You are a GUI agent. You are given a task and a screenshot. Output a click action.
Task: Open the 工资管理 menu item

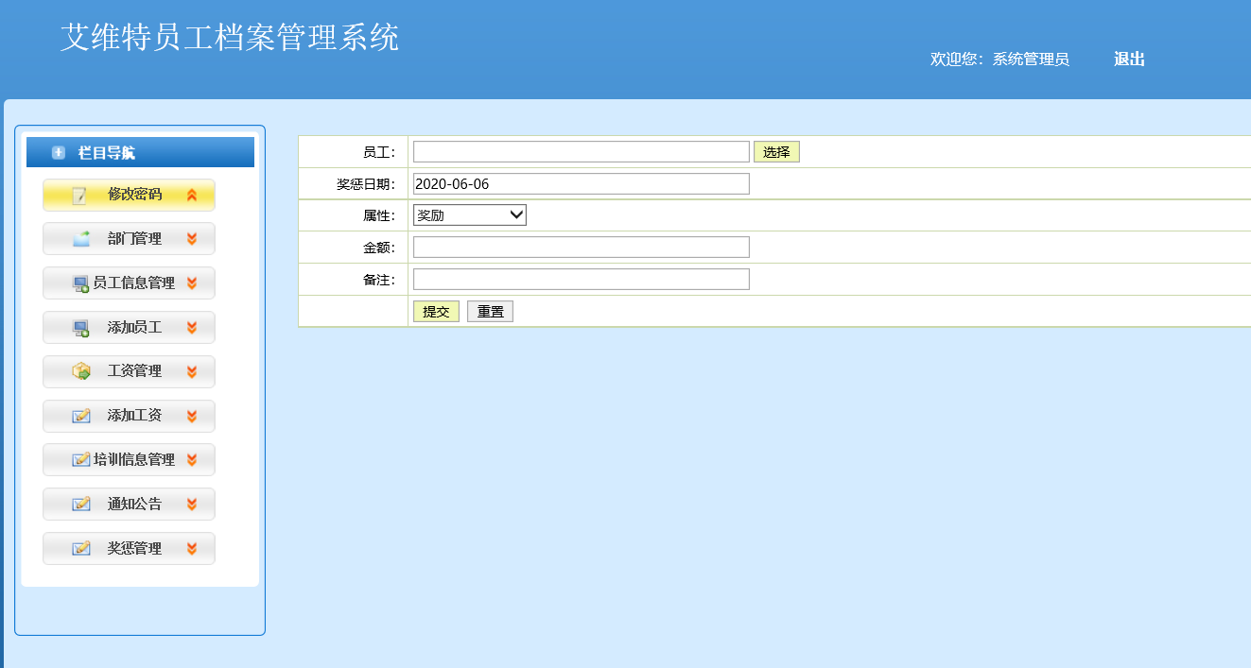(x=129, y=372)
